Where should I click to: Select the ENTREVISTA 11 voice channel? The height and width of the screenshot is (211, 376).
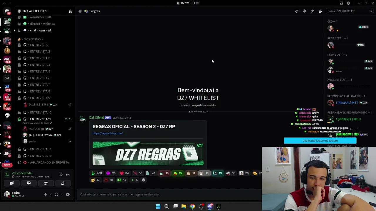44,119
